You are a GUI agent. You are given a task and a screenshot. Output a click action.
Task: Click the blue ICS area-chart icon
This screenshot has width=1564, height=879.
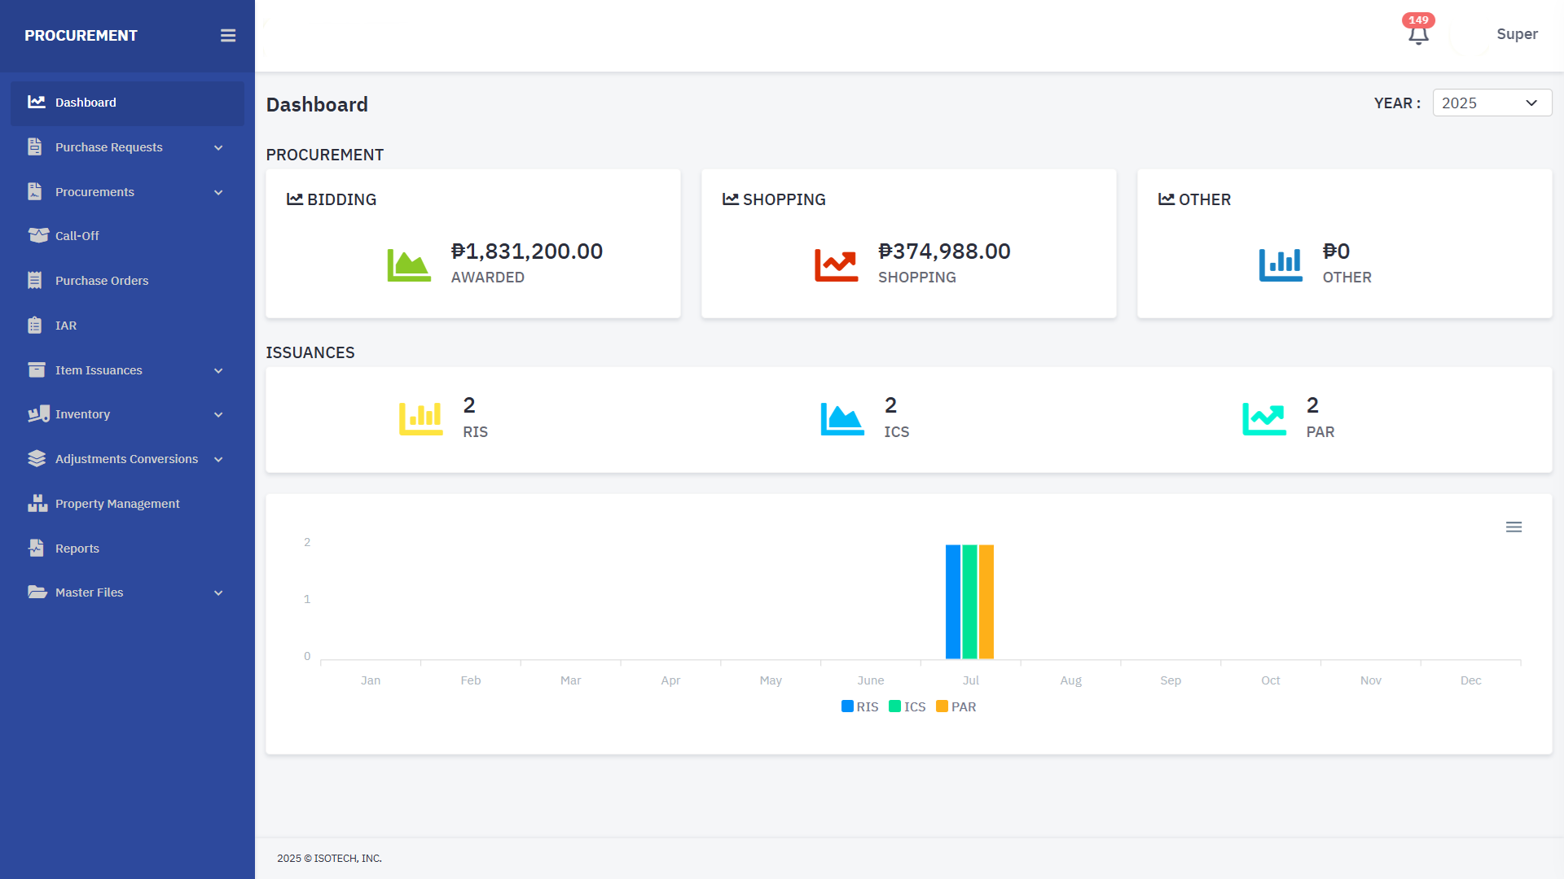tap(842, 419)
